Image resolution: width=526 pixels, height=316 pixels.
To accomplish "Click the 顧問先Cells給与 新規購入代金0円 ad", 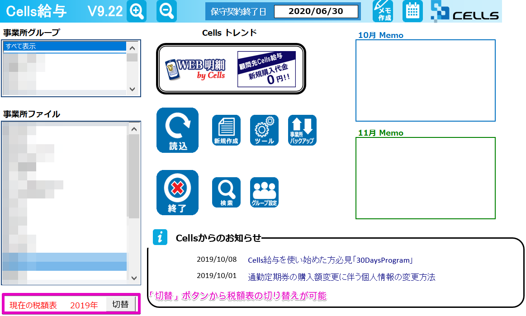I will click(267, 69).
